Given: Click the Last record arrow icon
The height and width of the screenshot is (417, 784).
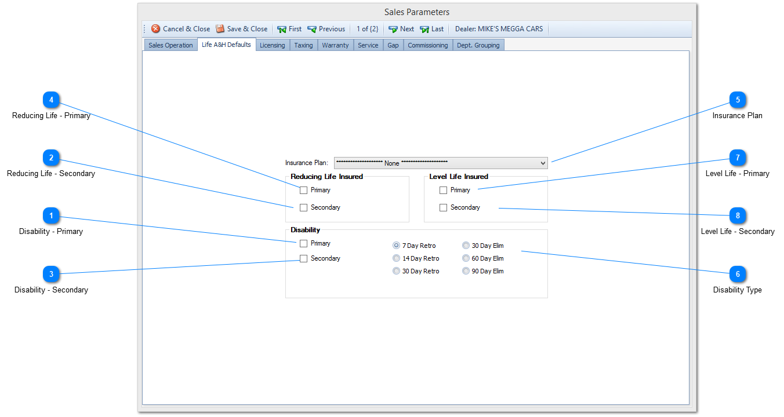Looking at the screenshot, I should [424, 29].
